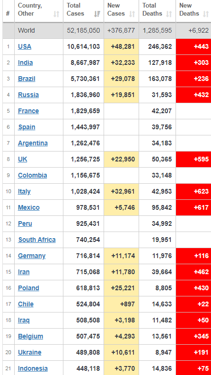This screenshot has width=211, height=375.
Task: Follow the Russia link
Action: 28,95
